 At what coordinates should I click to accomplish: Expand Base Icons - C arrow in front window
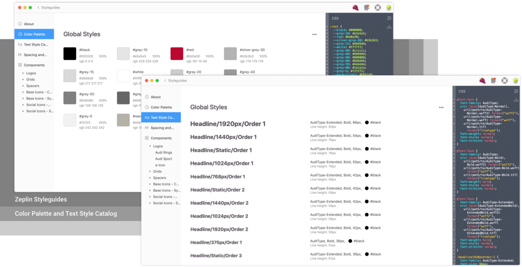click(x=150, y=184)
